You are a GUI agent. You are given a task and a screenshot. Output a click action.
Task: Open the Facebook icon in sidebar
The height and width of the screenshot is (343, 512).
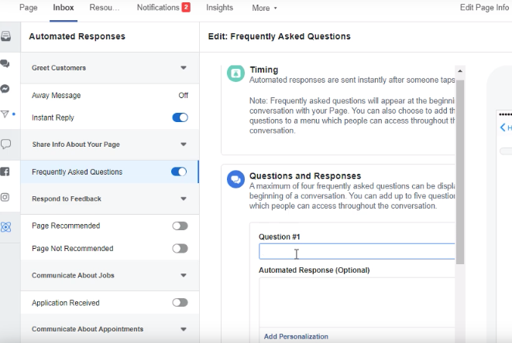pos(5,171)
